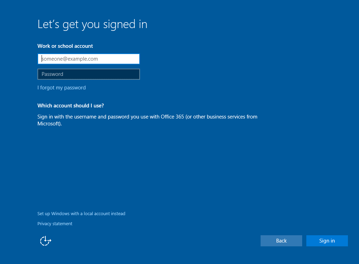Viewport: 359px width, 264px height.
Task: Select the Which account should I use heading
Action: pos(70,105)
